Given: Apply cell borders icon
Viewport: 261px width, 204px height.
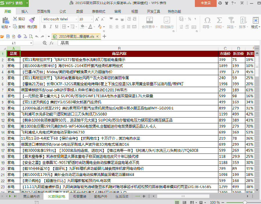Looking at the screenshot, I should click(64, 26).
